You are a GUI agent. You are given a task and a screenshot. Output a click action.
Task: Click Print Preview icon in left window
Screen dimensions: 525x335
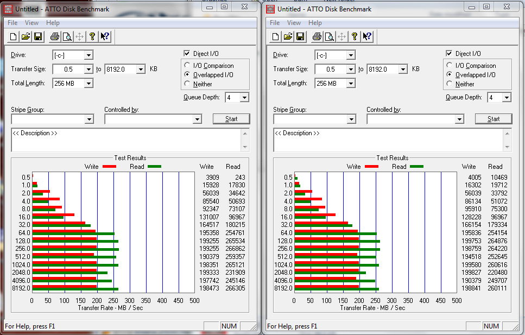[67, 36]
